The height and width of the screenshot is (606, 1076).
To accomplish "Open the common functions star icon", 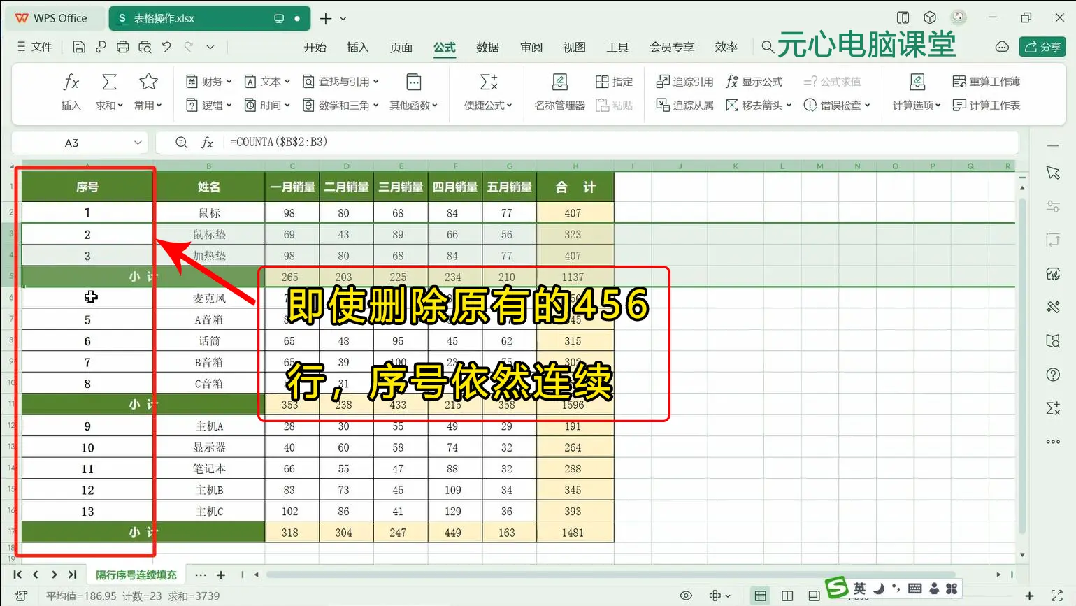I will [148, 82].
